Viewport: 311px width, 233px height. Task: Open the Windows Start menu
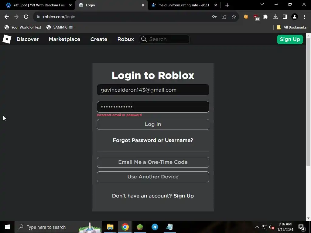(x=7, y=227)
